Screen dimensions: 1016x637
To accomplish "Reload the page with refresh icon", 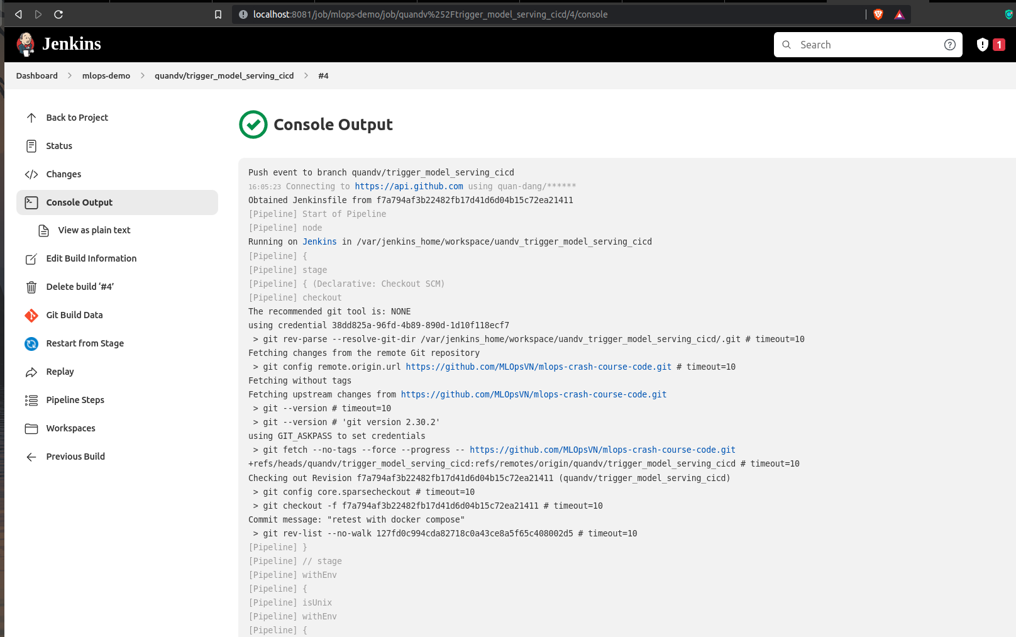I will pos(58,14).
